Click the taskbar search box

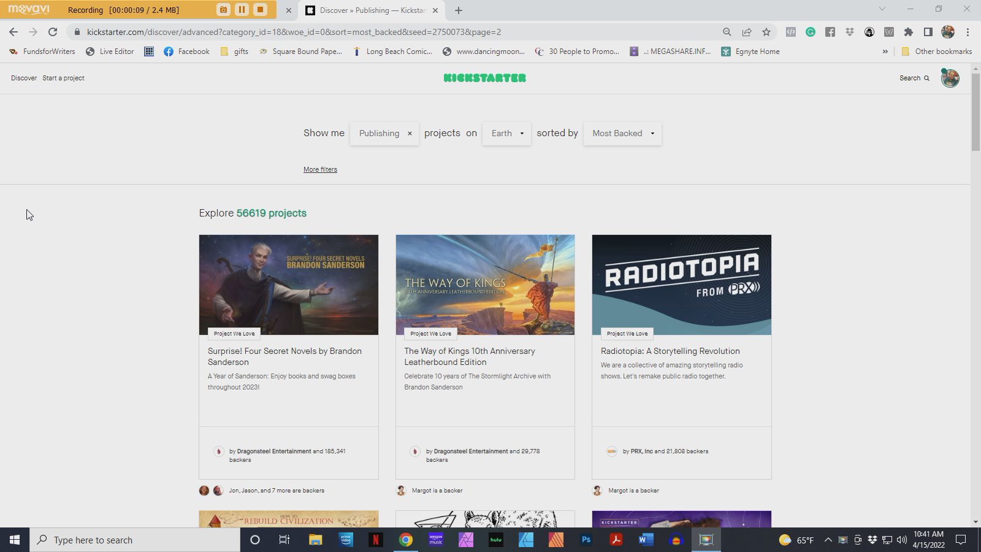135,540
